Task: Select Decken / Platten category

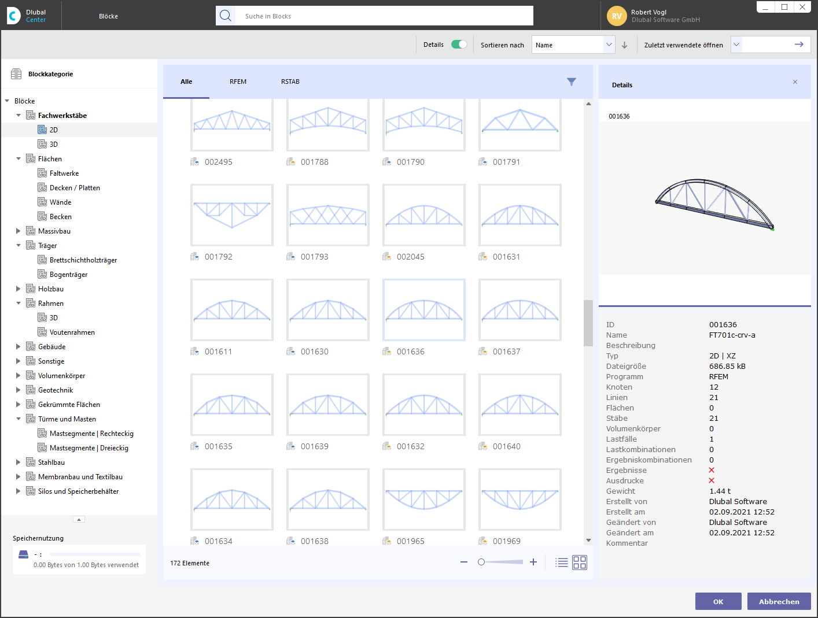Action: click(x=75, y=188)
